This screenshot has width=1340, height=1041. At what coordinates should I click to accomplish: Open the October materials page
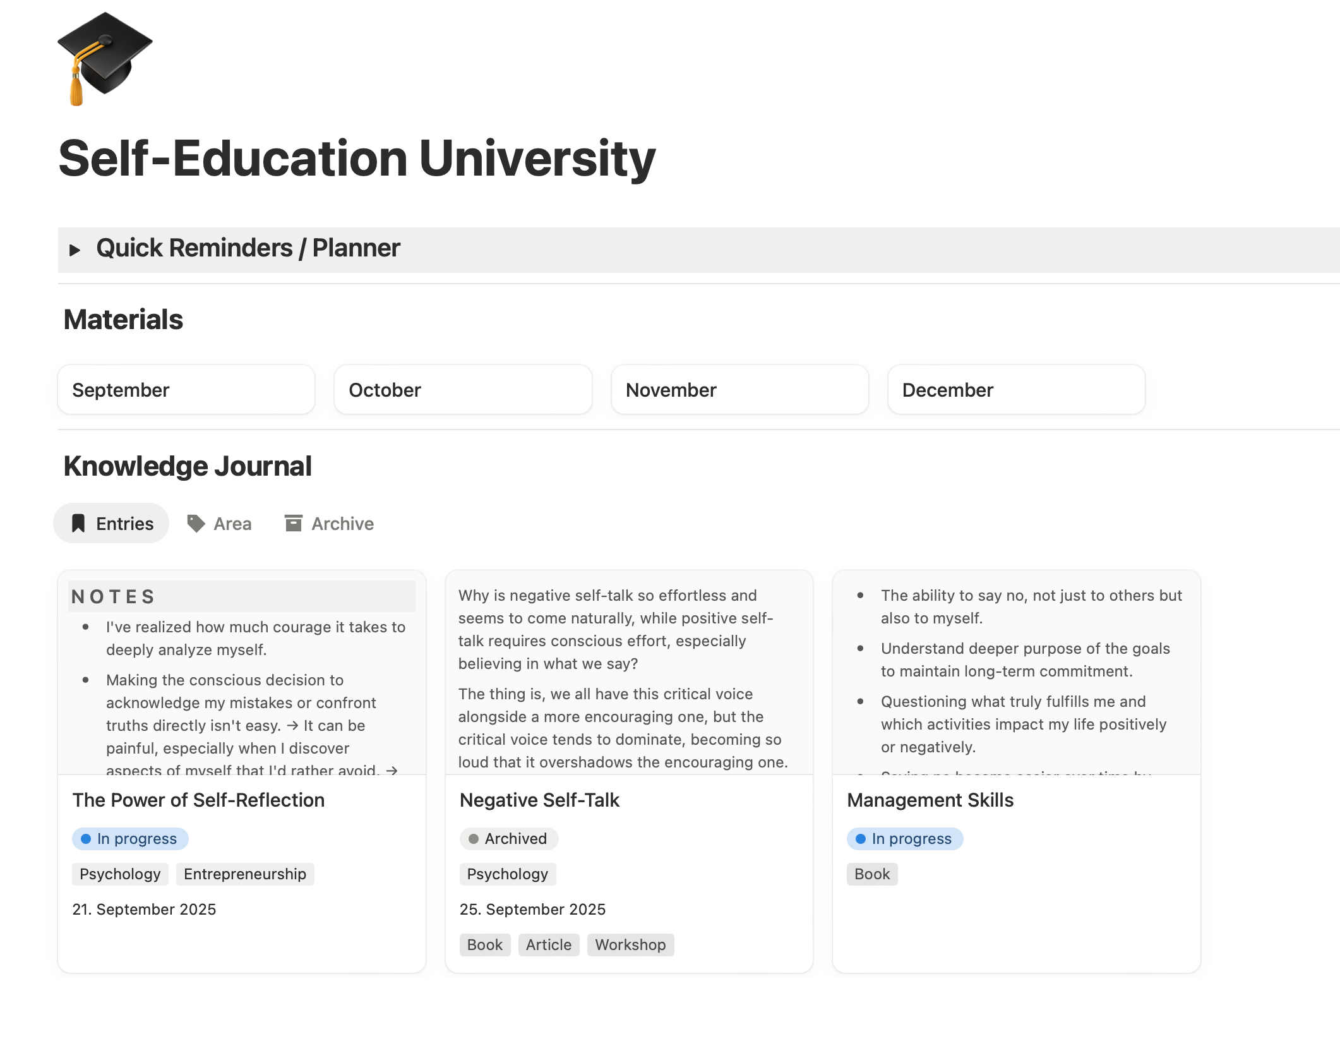(x=463, y=390)
